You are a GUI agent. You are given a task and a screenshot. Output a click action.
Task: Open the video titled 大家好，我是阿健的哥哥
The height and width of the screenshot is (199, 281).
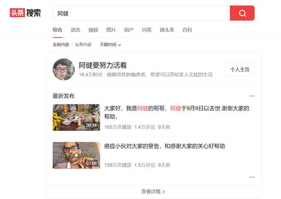tap(177, 113)
